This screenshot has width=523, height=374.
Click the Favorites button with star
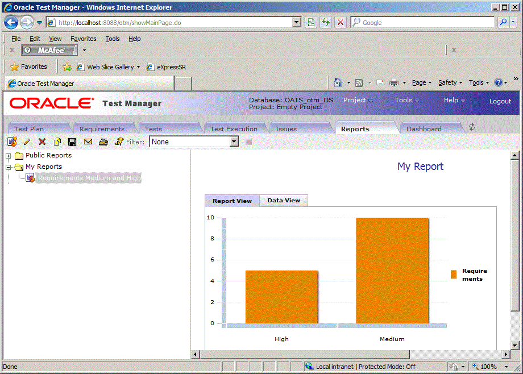pyautogui.click(x=28, y=67)
